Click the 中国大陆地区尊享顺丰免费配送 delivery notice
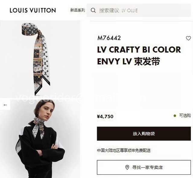This screenshot has height=178, width=193. (x=124, y=150)
